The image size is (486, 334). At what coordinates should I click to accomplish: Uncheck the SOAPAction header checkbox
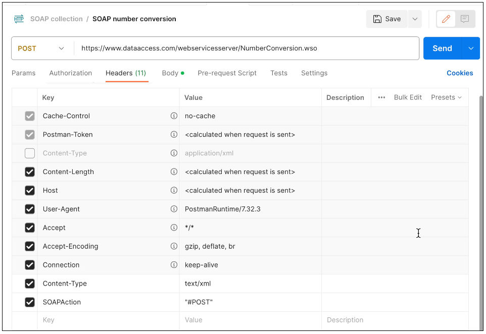[x=30, y=302]
